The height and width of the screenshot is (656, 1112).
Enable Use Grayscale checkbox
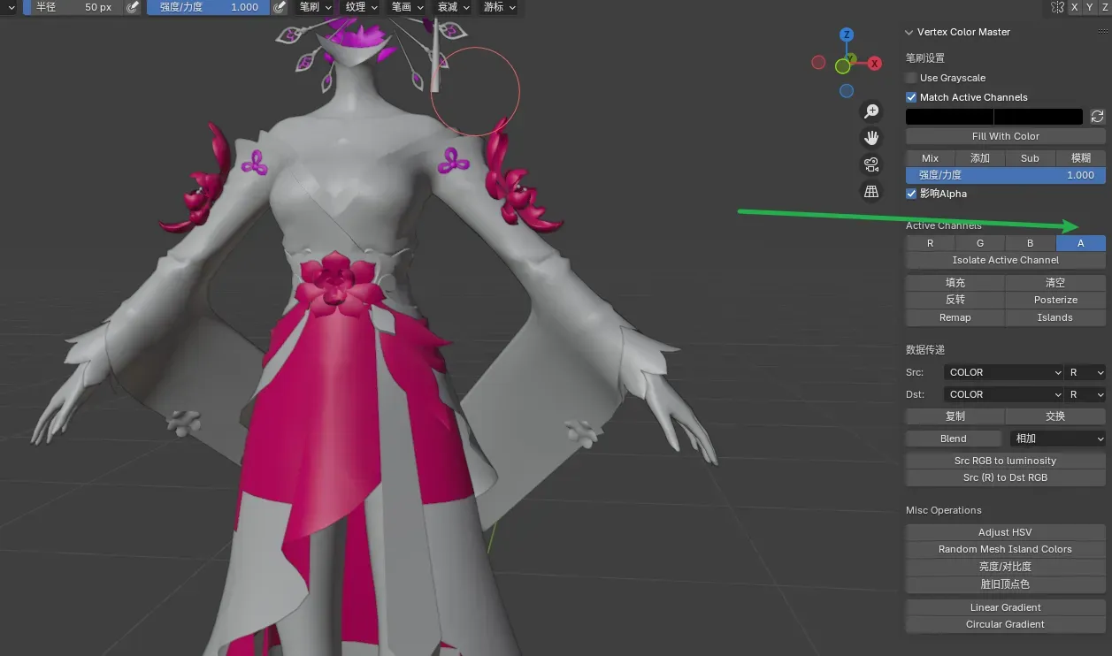click(x=911, y=78)
